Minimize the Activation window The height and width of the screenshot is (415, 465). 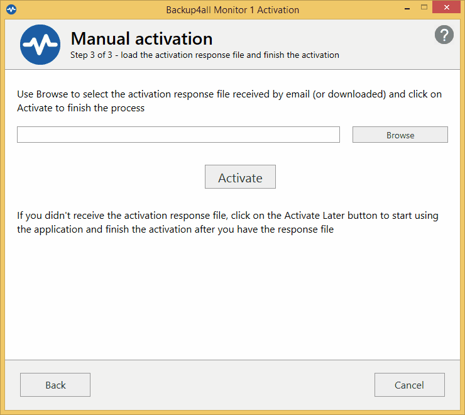pos(407,8)
